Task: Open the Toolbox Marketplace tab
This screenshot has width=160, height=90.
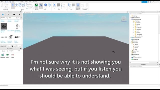Action: click(x=3, y=14)
